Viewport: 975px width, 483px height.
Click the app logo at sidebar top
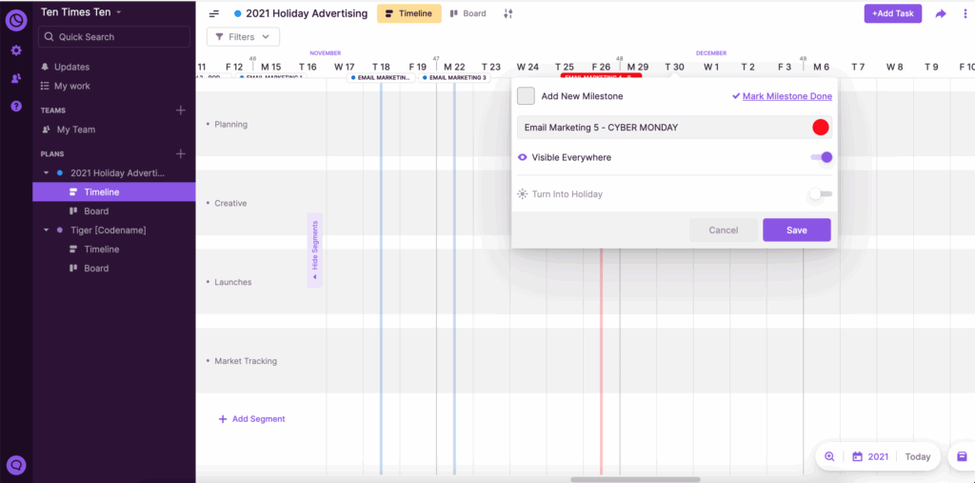pos(16,19)
